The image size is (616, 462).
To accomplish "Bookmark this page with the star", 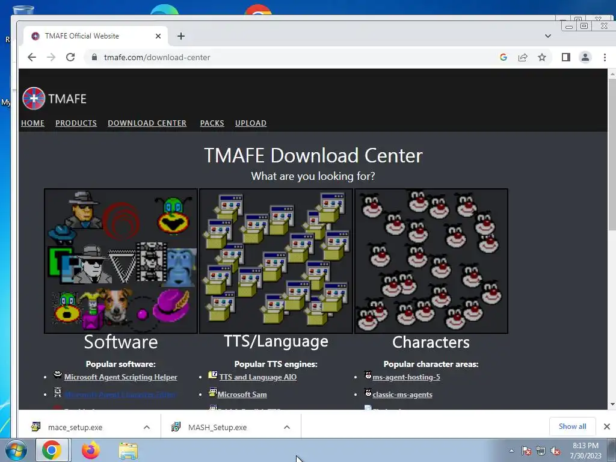I will point(542,57).
